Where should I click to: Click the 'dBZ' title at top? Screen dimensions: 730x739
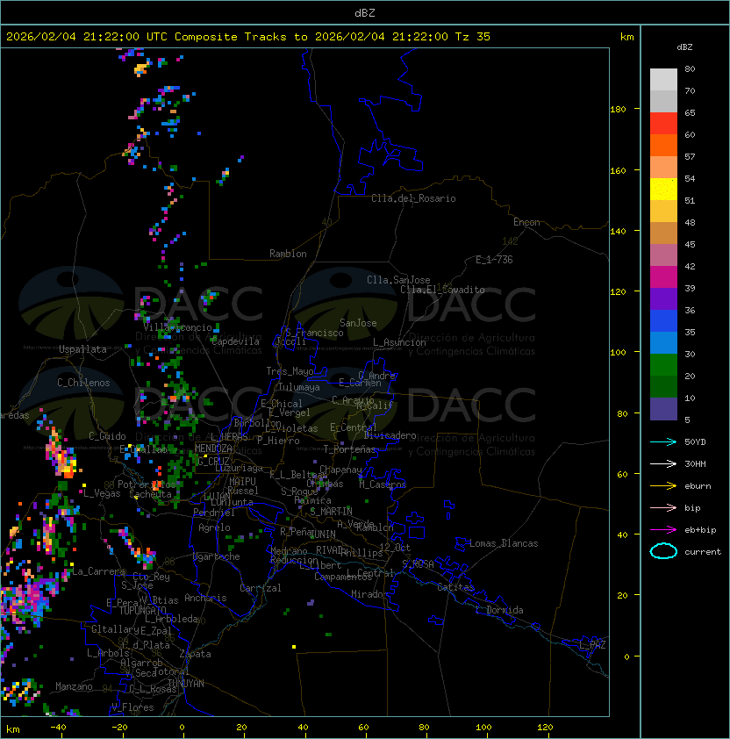[x=365, y=12]
